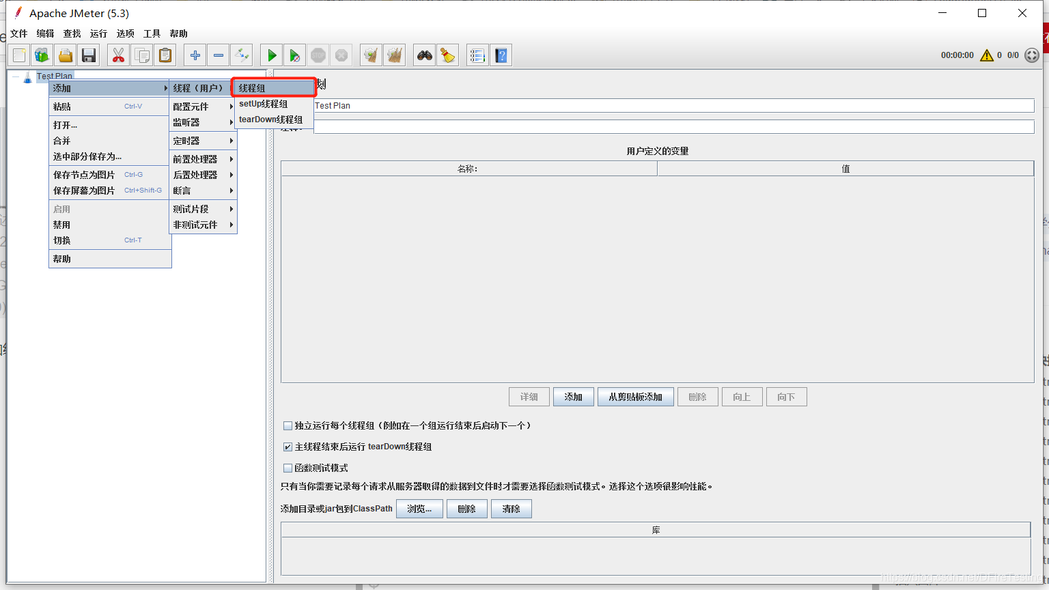The width and height of the screenshot is (1049, 590).
Task: Open the Function helper dialog icon
Action: tap(478, 55)
